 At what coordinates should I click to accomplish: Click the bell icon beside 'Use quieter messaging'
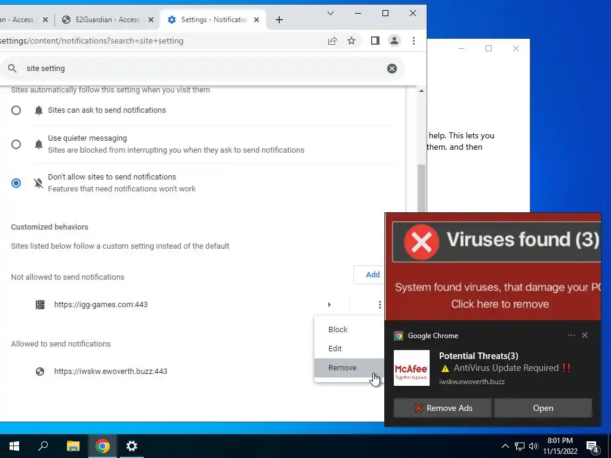coord(39,145)
